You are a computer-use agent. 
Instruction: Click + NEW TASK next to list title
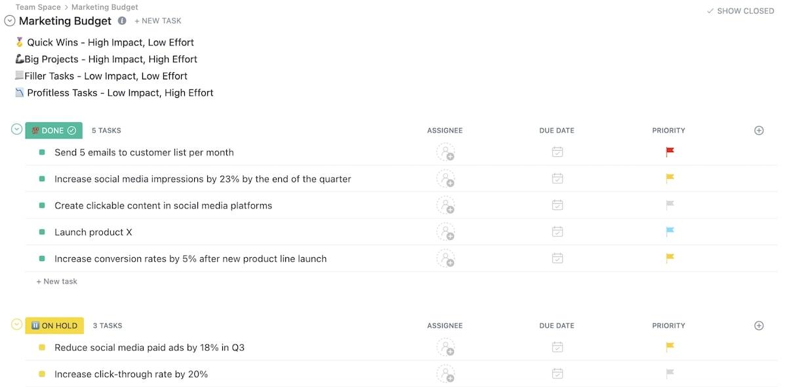click(158, 21)
